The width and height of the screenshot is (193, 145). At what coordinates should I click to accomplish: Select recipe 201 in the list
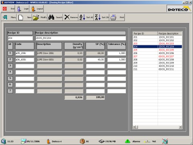157,37
